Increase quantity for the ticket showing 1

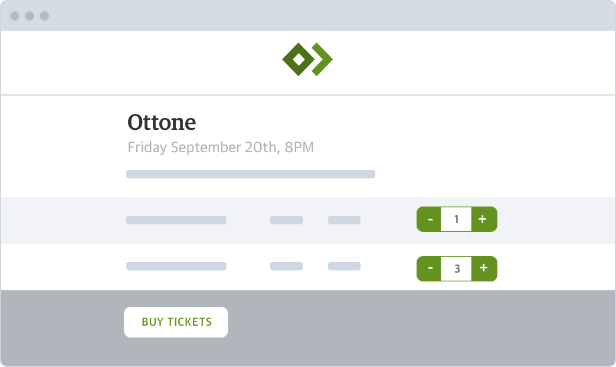click(484, 219)
